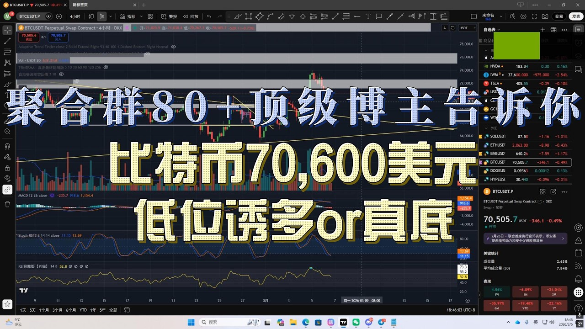Viewport: 585px width, 329px height.
Task: Expand the indicators favorites dropdown arrow
Action: click(141, 16)
